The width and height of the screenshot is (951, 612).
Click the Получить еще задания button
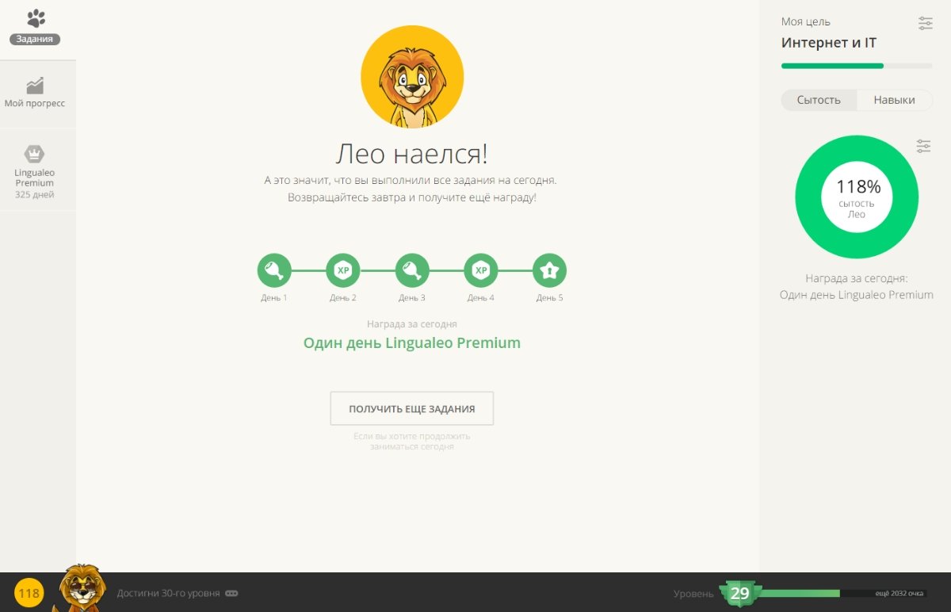click(412, 409)
